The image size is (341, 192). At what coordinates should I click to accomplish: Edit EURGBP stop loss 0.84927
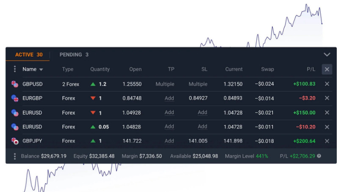pyautogui.click(x=198, y=98)
